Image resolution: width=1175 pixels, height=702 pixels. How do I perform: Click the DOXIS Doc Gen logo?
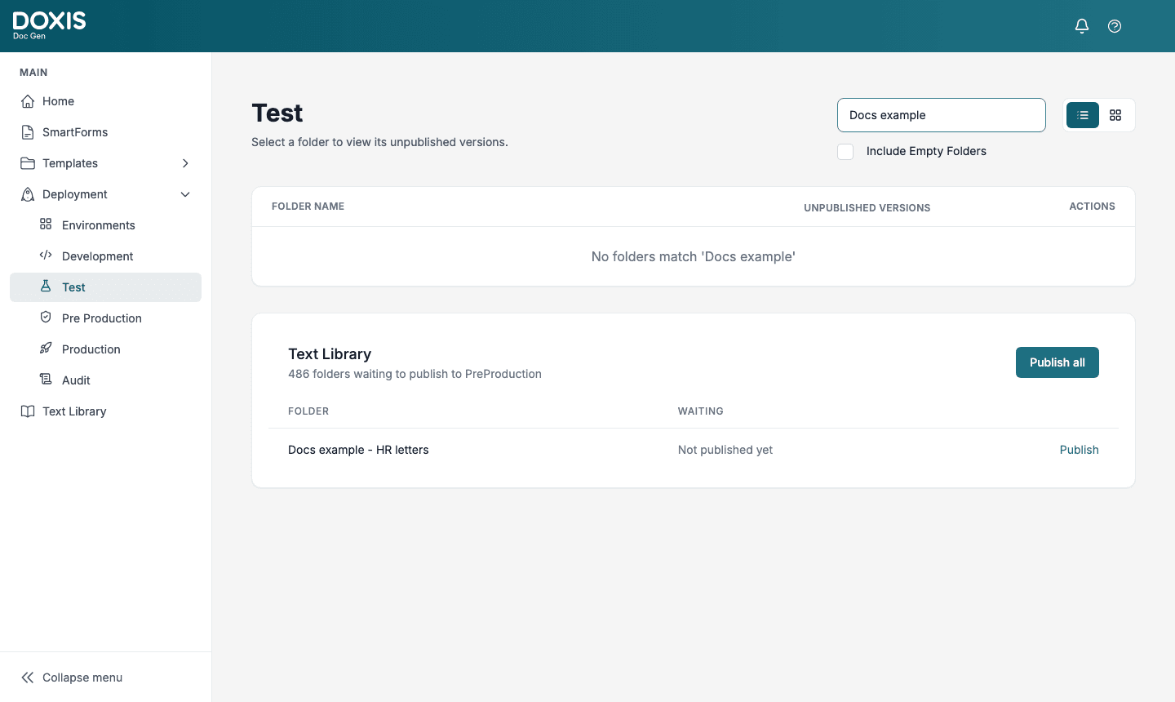pos(49,25)
